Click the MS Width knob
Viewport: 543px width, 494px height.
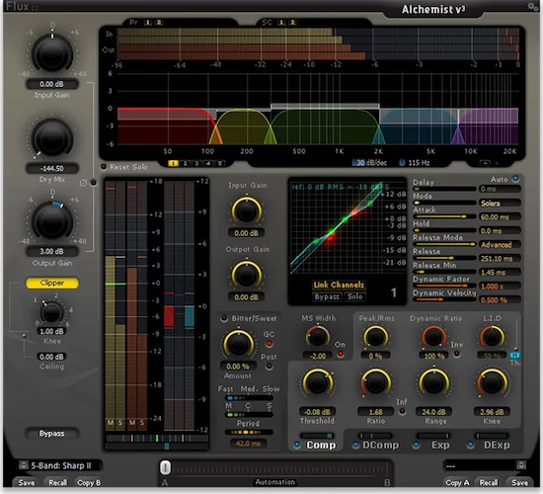(x=318, y=336)
